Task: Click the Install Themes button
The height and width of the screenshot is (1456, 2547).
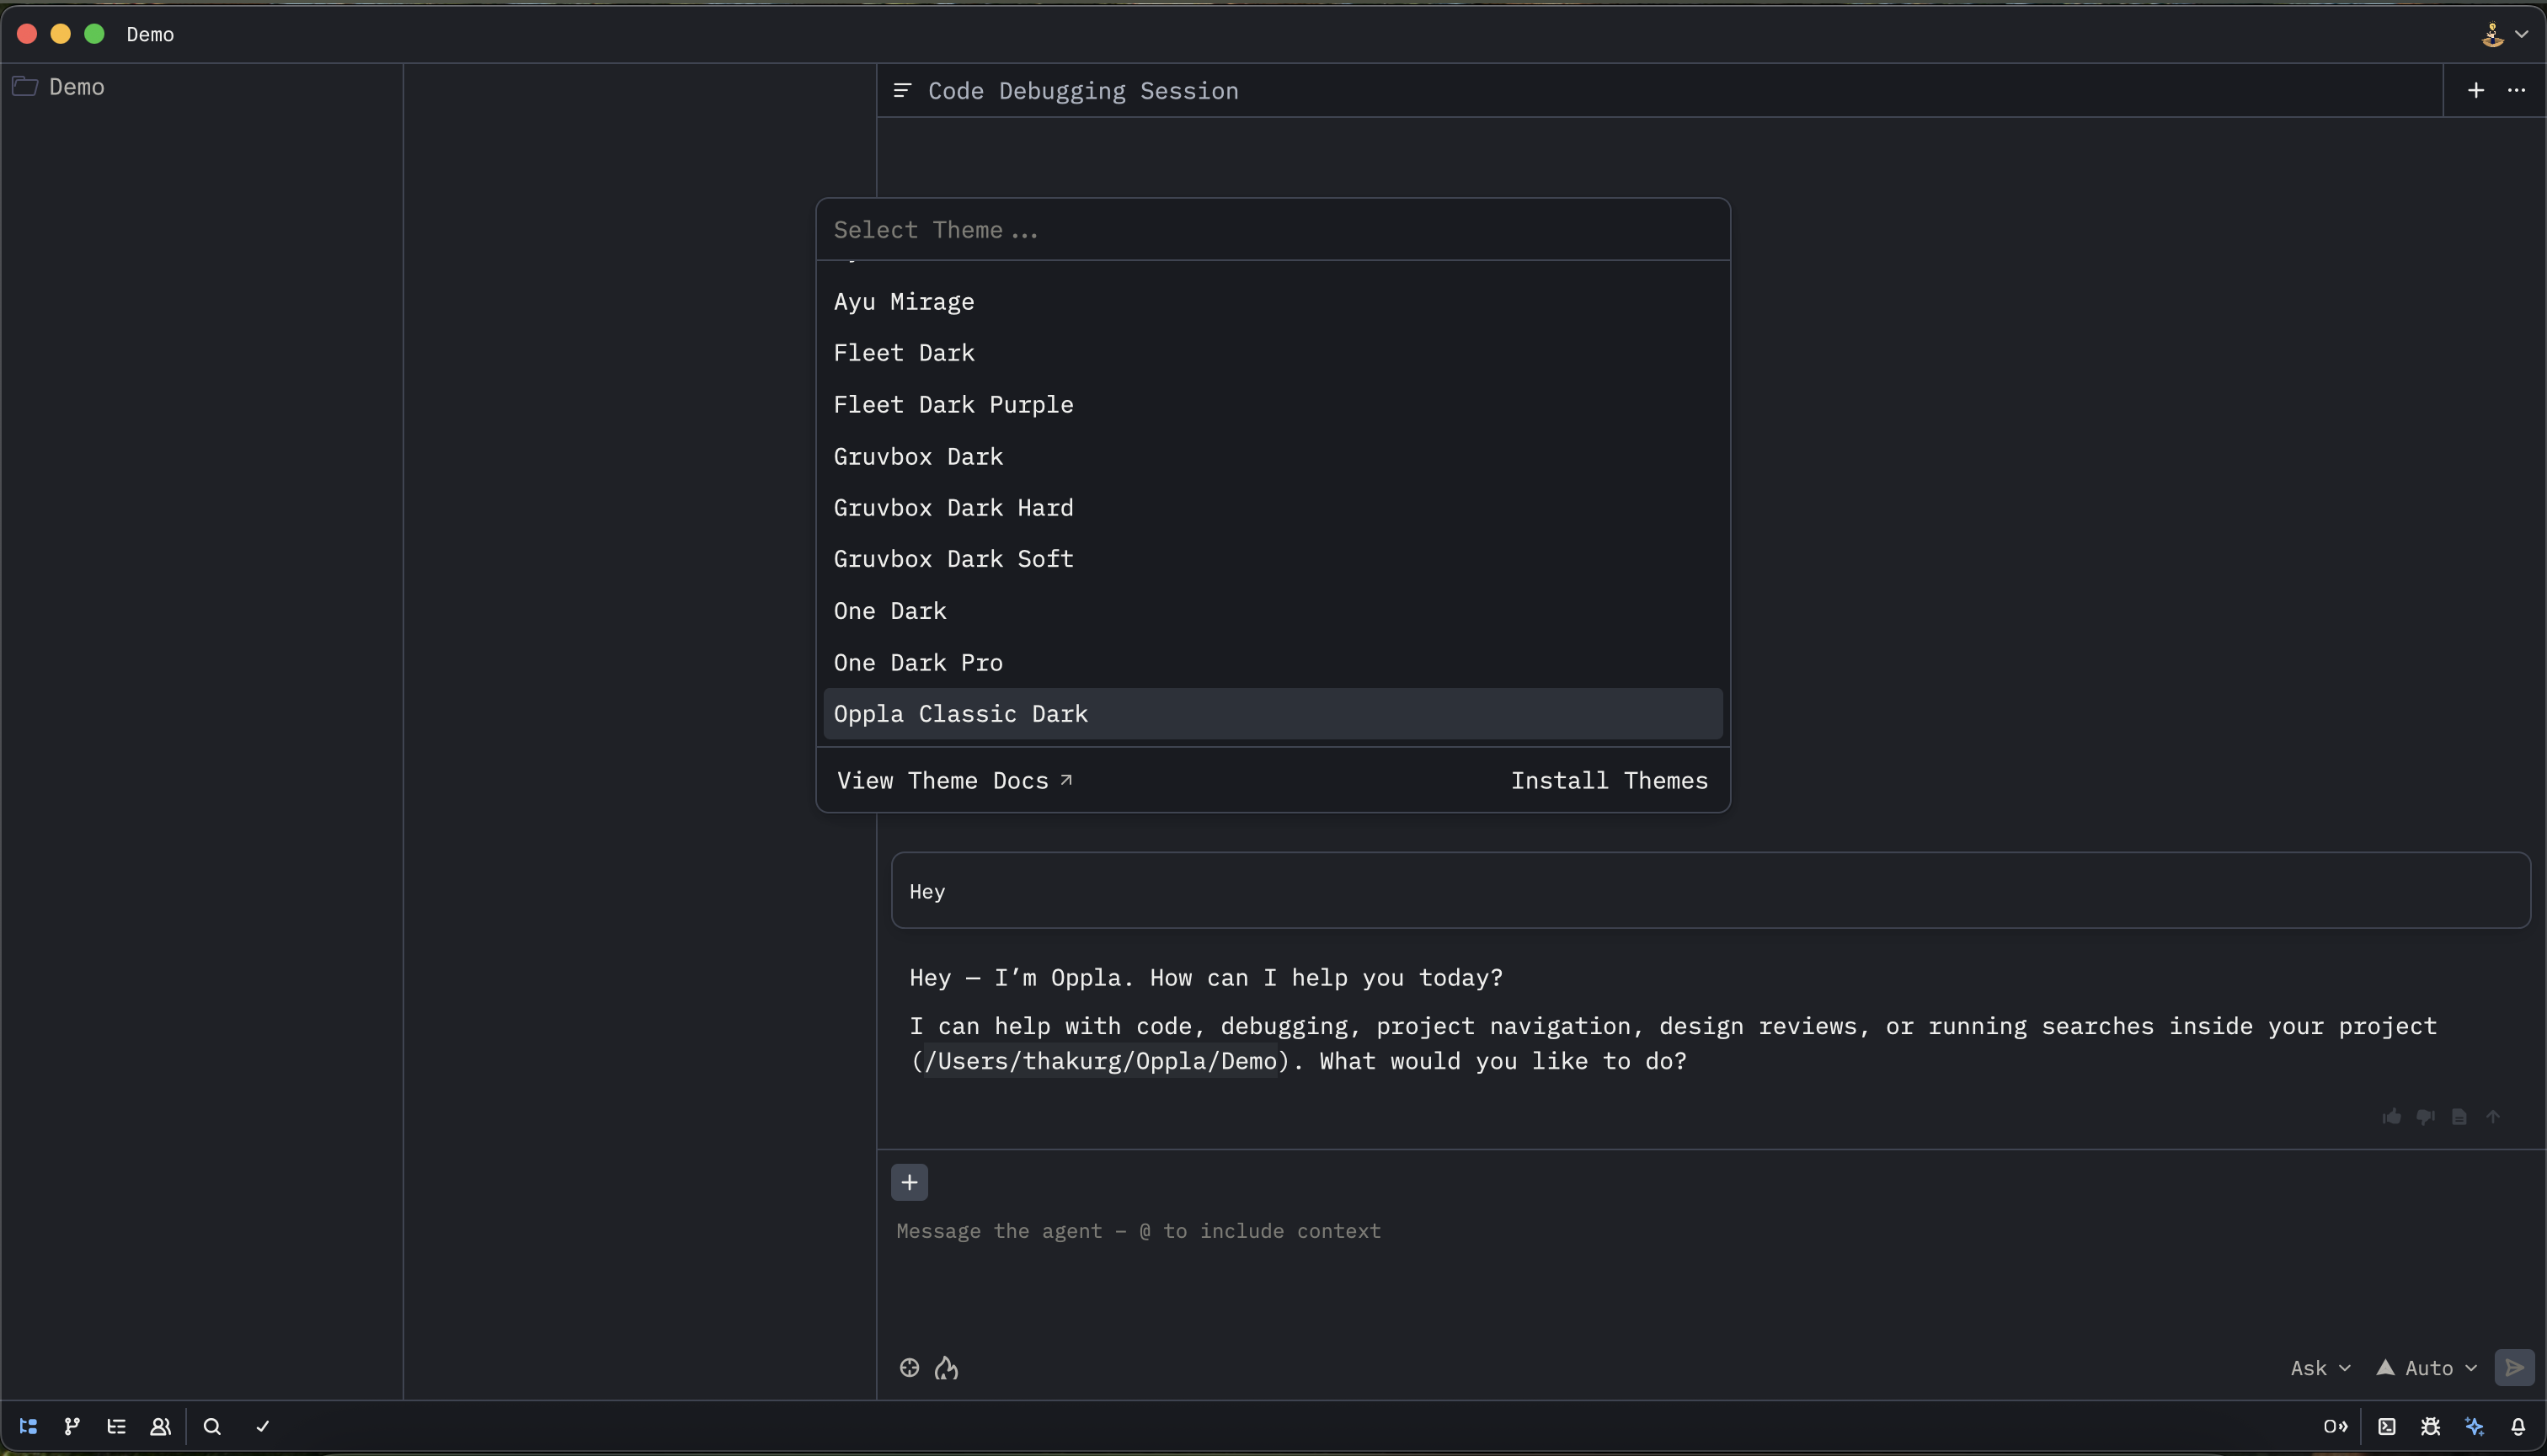Action: pyautogui.click(x=1609, y=781)
